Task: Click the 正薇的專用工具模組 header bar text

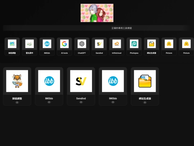Action: [x=122, y=28]
